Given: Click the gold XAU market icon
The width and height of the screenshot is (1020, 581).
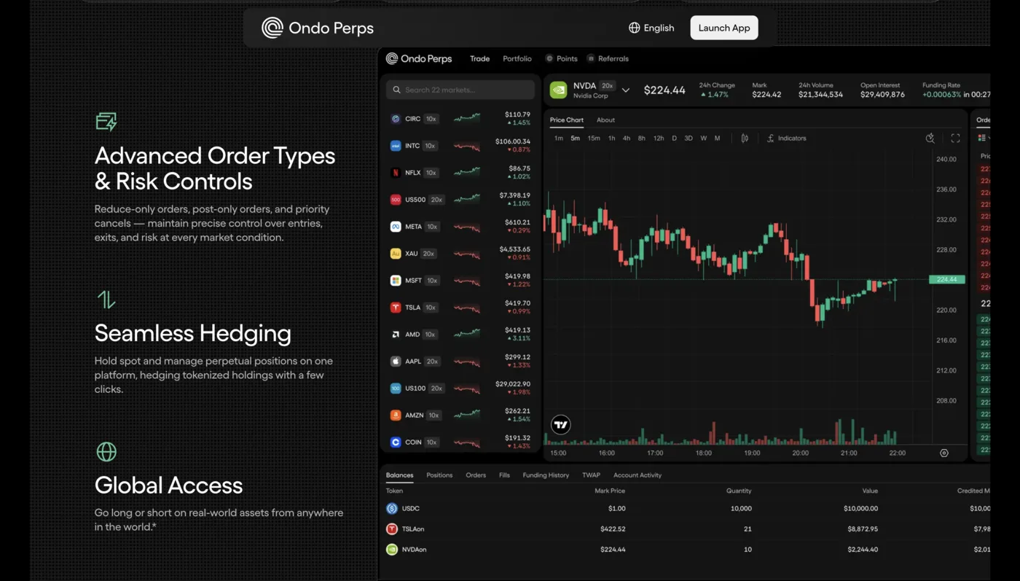Looking at the screenshot, I should point(396,254).
